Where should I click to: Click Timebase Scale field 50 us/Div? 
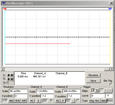click(x=18, y=91)
